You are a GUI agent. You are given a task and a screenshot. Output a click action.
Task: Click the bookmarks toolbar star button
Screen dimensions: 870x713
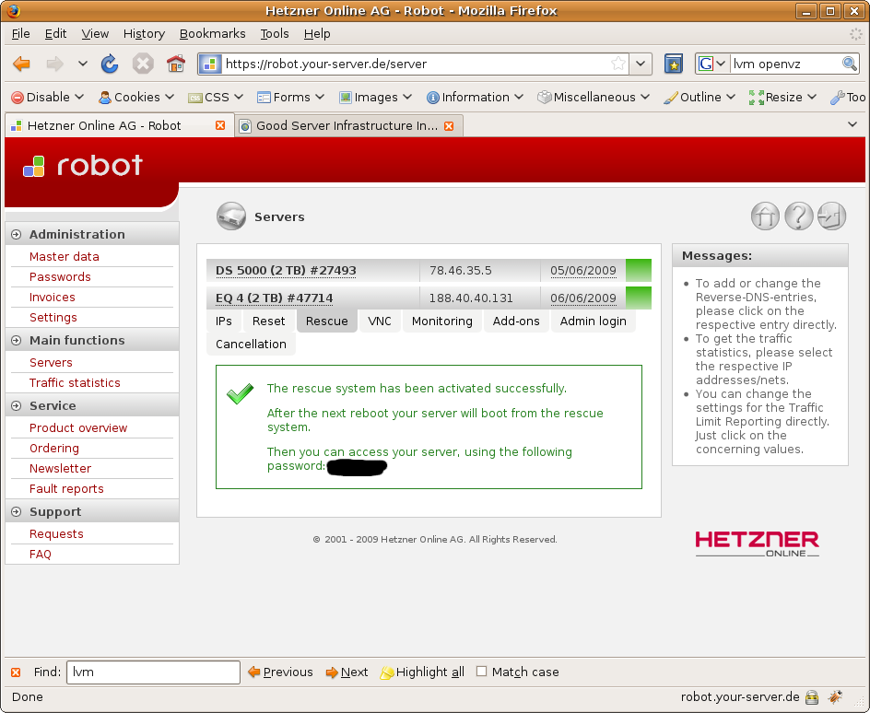[x=674, y=64]
